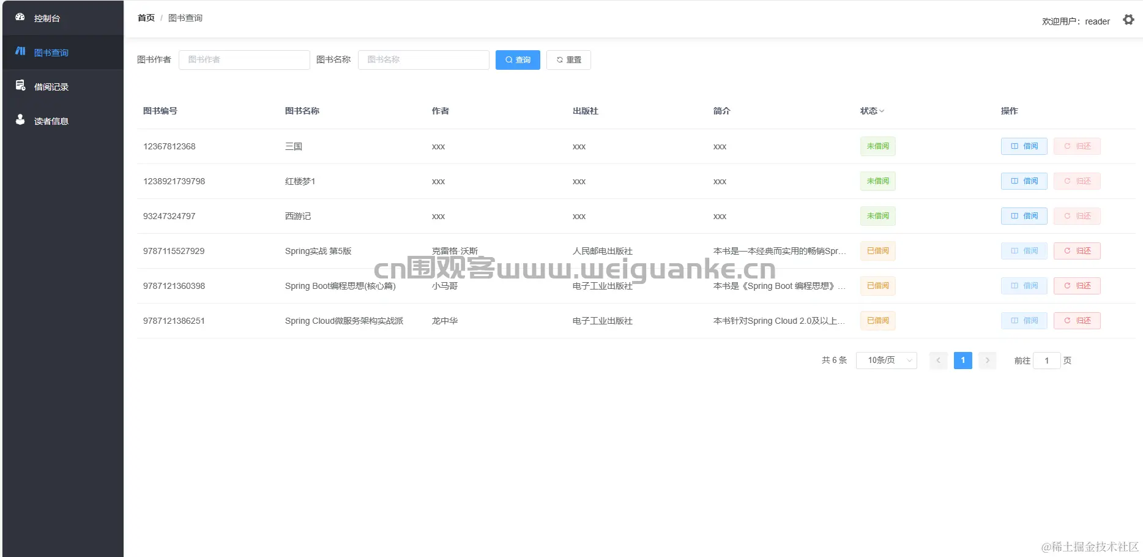1143x557 pixels.
Task: Reset filters with the 重置 button
Action: point(568,60)
